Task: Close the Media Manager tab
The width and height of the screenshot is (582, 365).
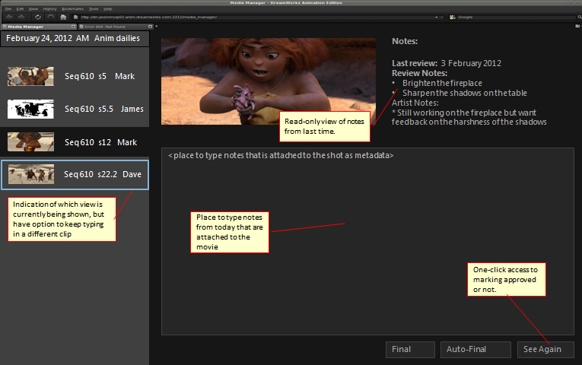Action: 73,27
